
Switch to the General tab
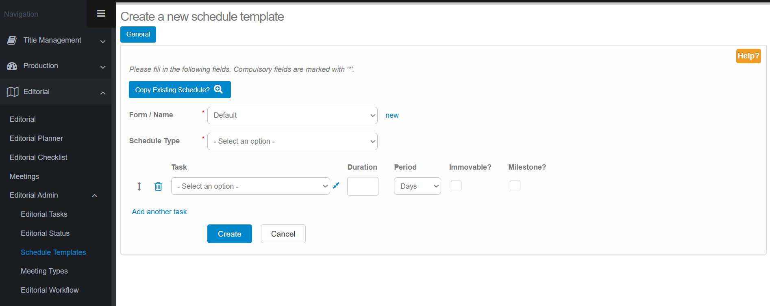pos(138,34)
